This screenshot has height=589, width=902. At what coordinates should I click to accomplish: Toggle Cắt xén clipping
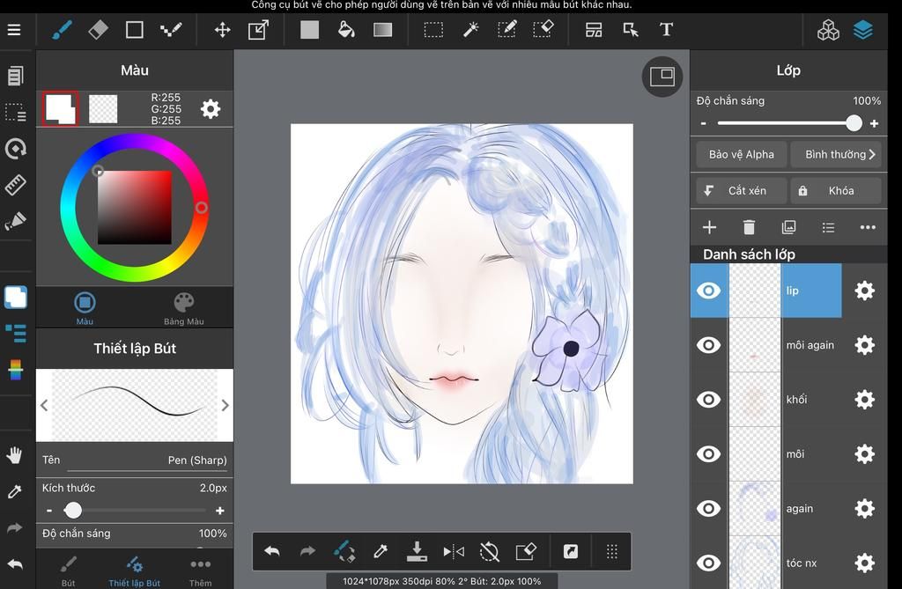741,190
